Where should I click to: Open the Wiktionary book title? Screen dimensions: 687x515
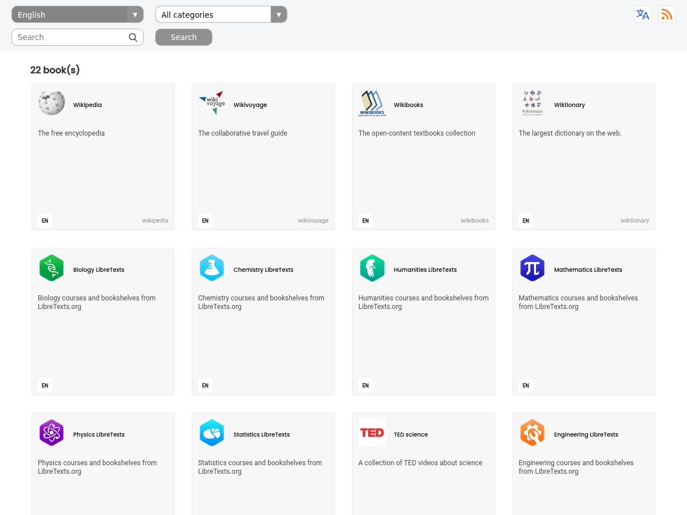coord(570,105)
